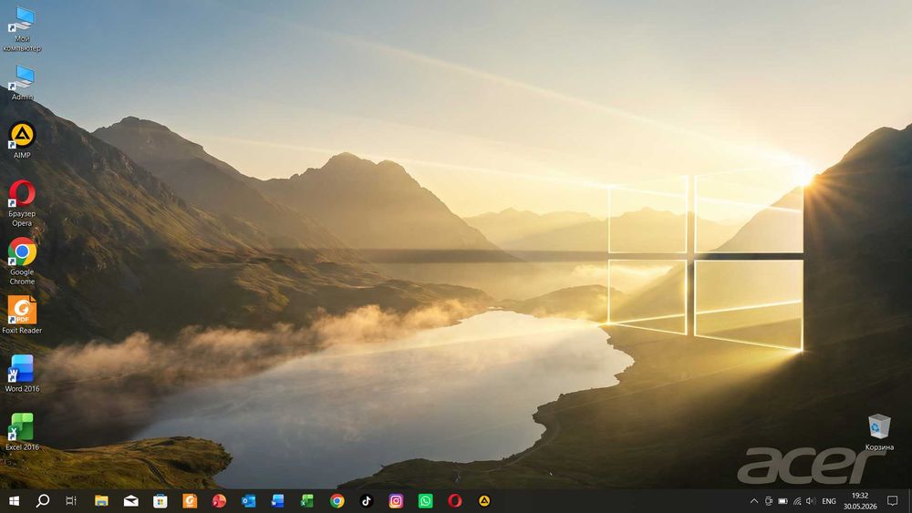The image size is (912, 513).
Task: Switch input language via ENG indicator
Action: point(829,501)
